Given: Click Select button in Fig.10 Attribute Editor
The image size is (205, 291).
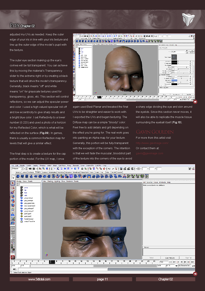Looking at the screenshot, I should (151, 258).
